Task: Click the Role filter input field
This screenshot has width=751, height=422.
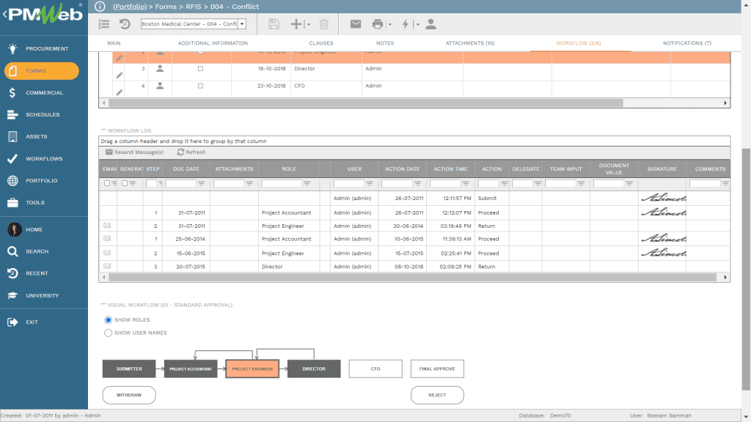Action: click(282, 183)
